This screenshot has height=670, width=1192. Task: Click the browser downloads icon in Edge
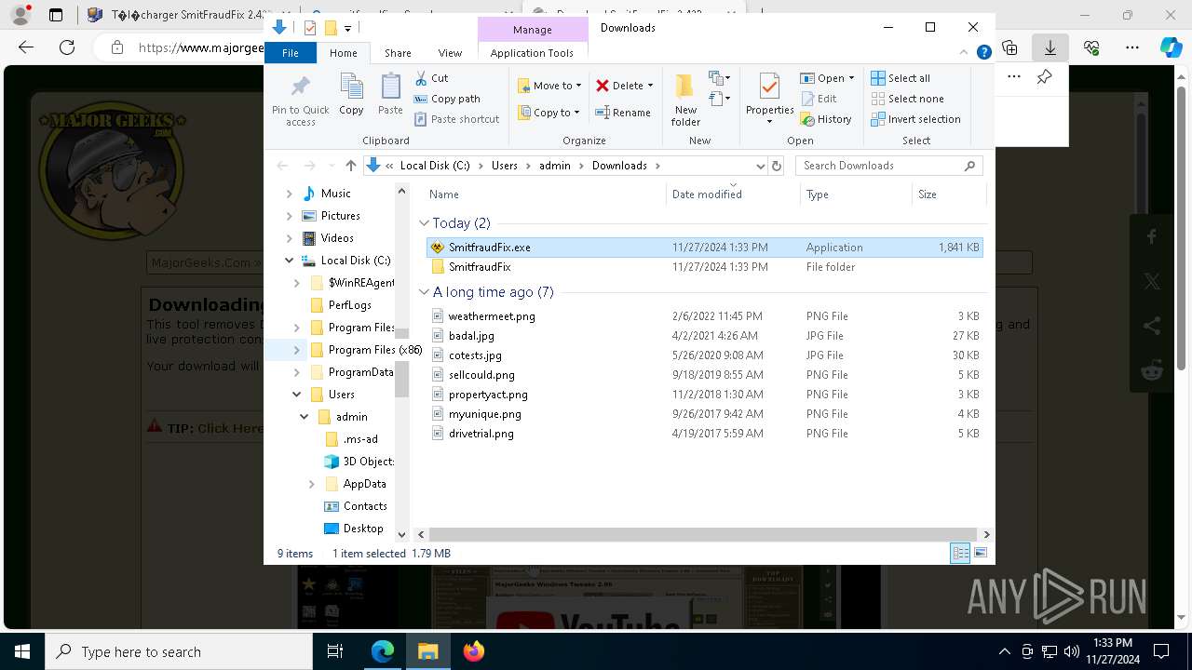[1050, 47]
